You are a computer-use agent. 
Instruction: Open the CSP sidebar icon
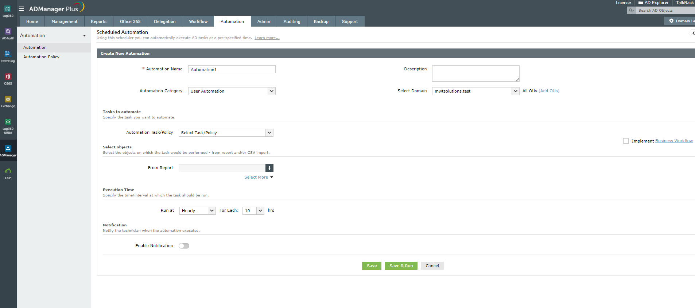(x=8, y=173)
